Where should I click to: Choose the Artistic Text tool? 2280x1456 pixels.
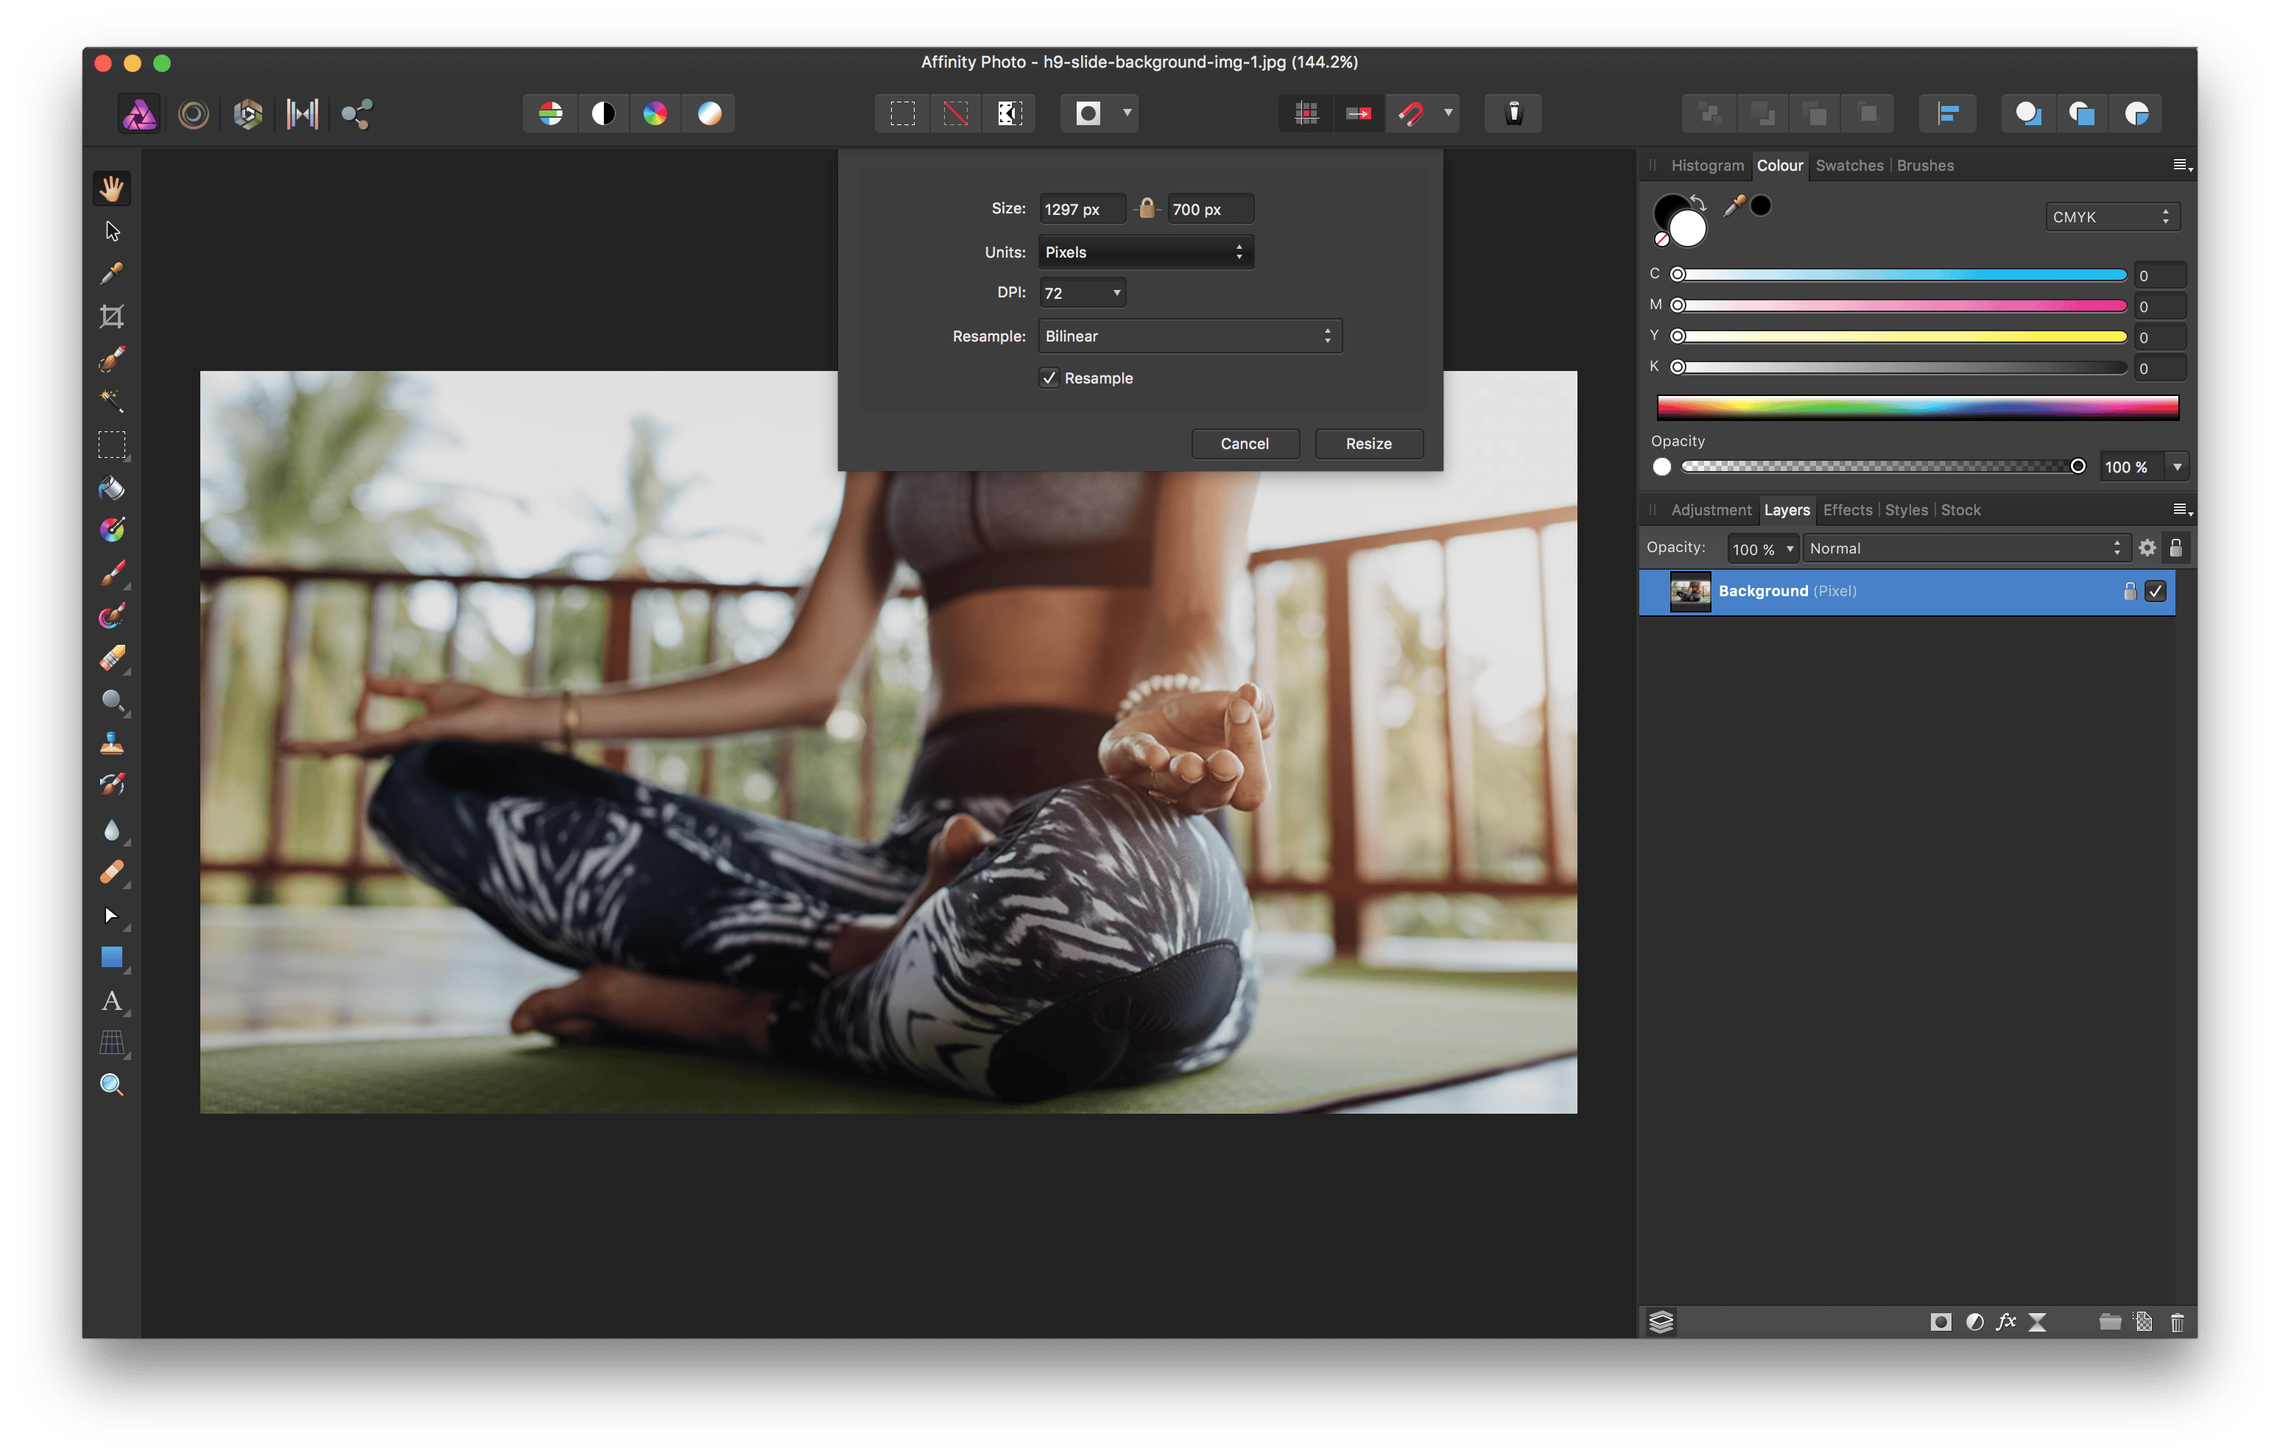(x=112, y=1000)
